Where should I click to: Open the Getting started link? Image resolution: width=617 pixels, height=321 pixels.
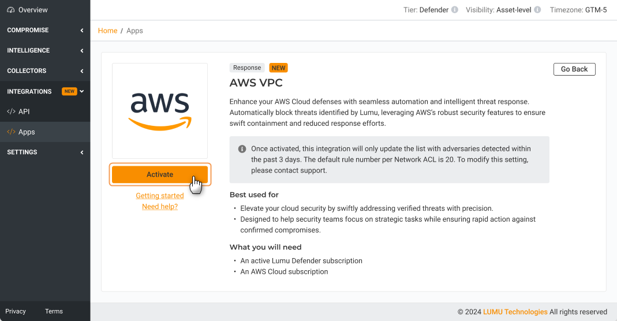[x=160, y=196]
